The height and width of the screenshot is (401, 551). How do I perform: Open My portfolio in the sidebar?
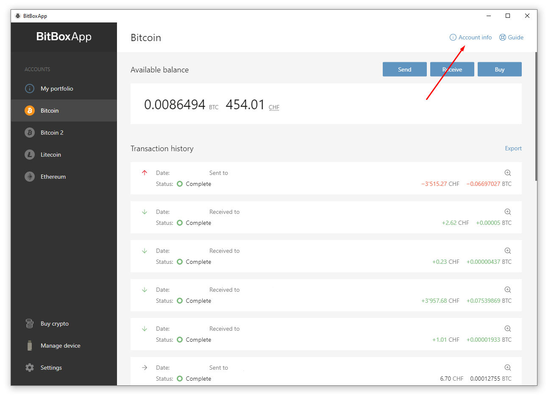point(64,88)
